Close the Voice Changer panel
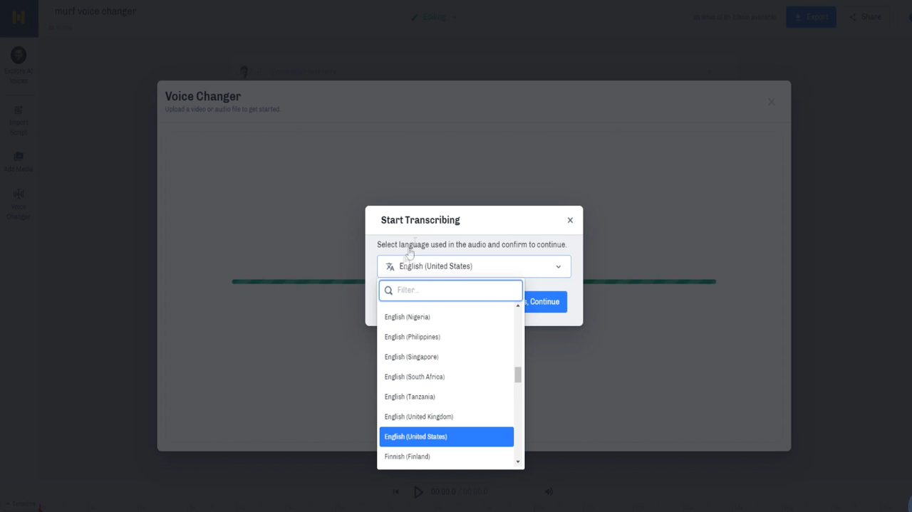The height and width of the screenshot is (512, 912). tap(771, 102)
